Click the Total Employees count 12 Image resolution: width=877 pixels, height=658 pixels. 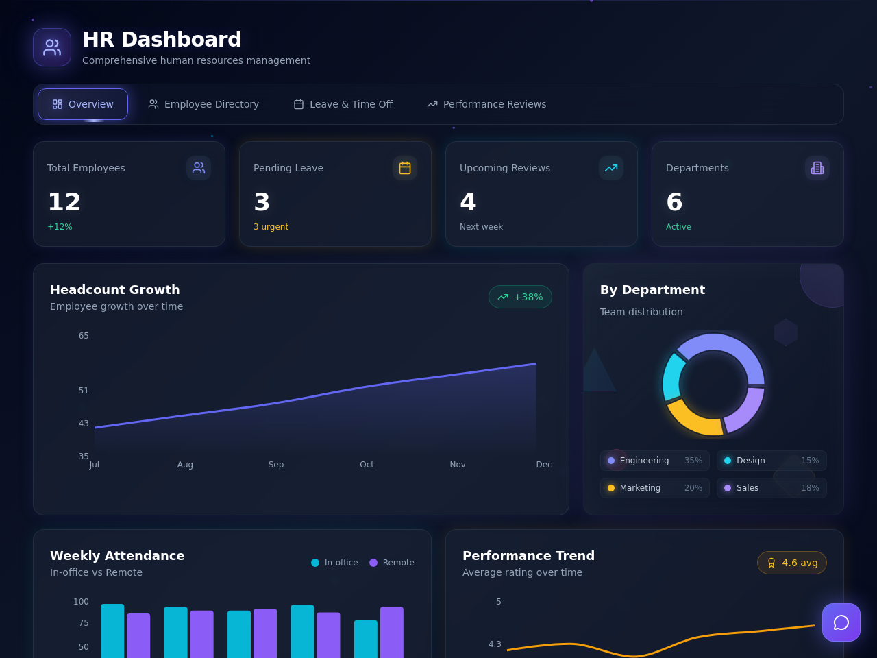[64, 202]
